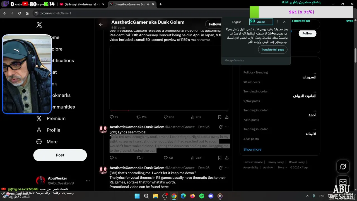Open options for السودان trend
Screen dimensions: 357x201
click(314, 73)
